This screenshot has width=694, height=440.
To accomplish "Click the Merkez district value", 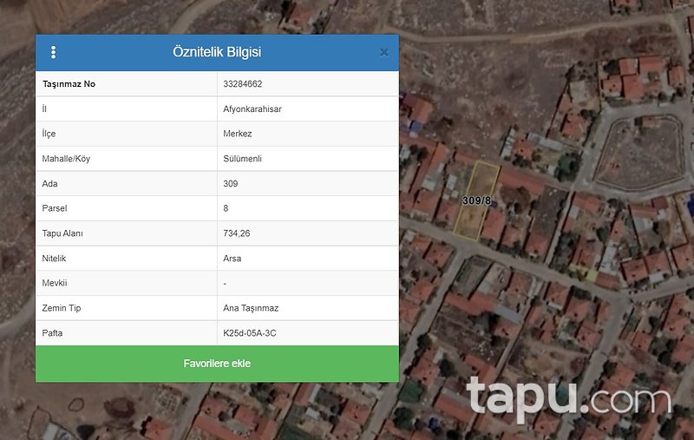I will [x=237, y=134].
